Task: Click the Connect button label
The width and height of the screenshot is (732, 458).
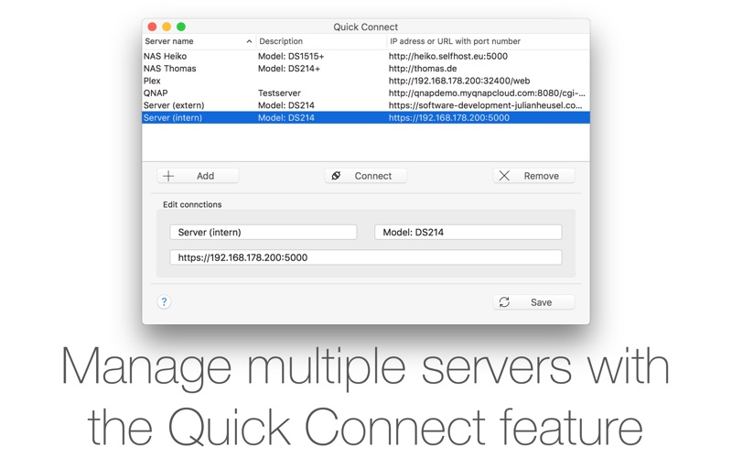Action: 373,176
